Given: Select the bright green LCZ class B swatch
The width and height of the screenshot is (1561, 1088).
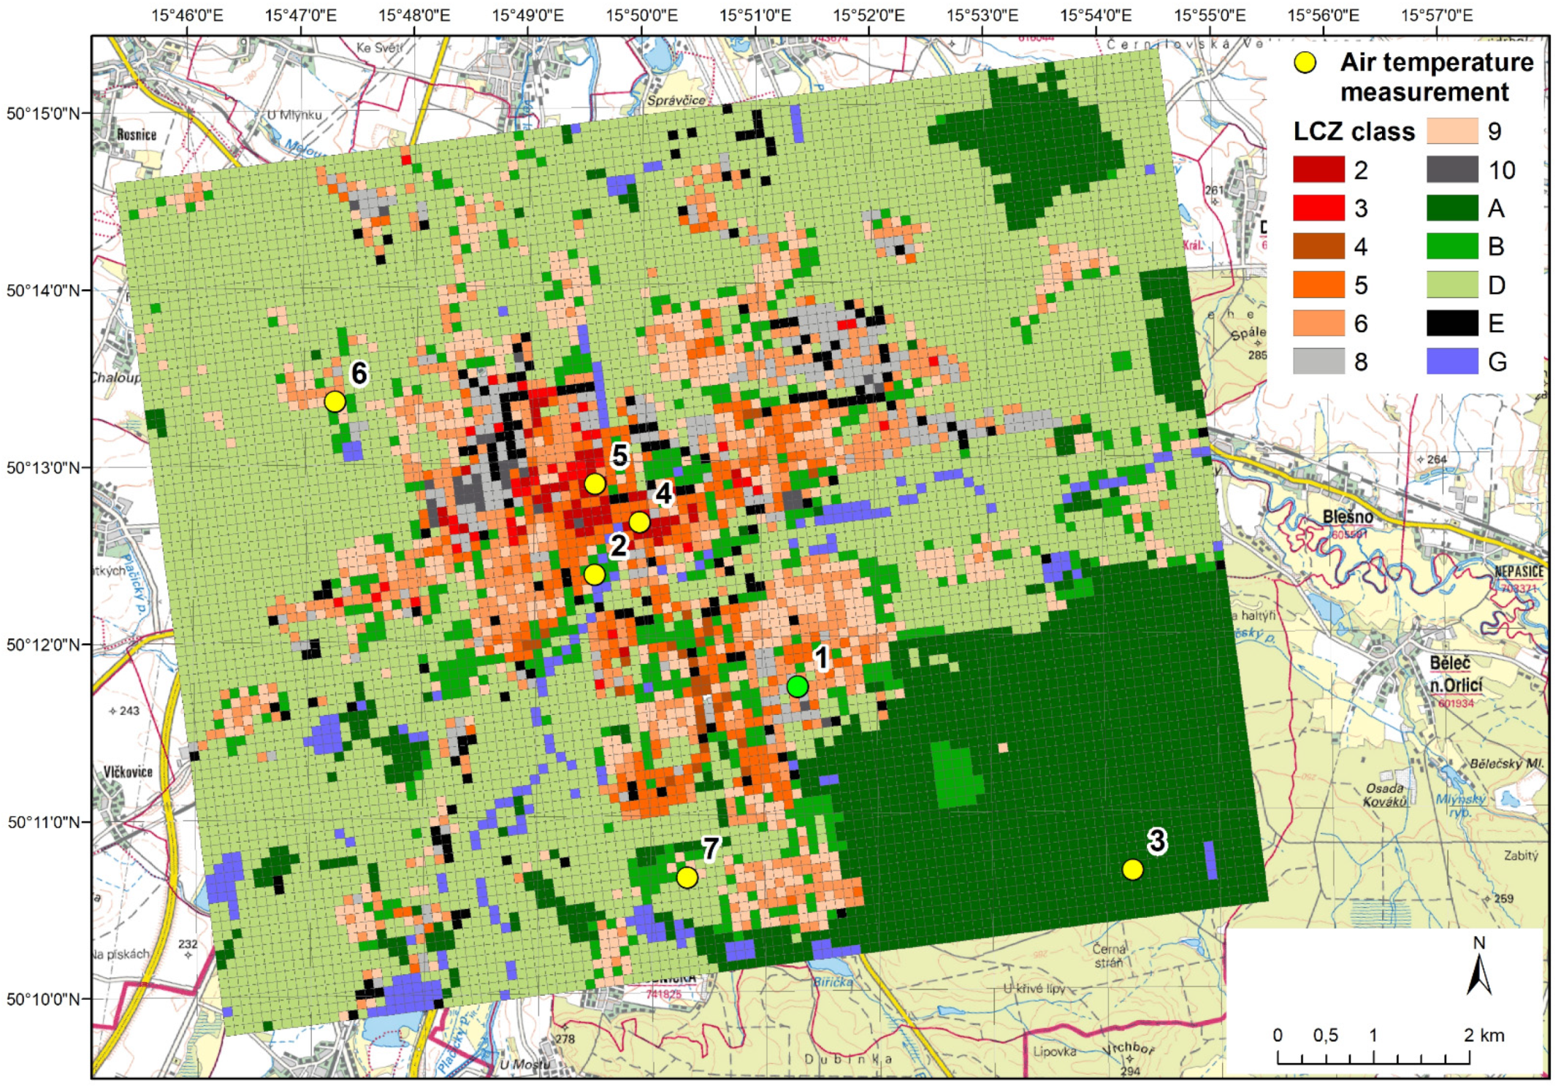Looking at the screenshot, I should [1452, 246].
